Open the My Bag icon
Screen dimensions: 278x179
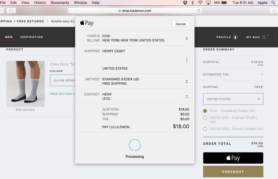(x=264, y=37)
